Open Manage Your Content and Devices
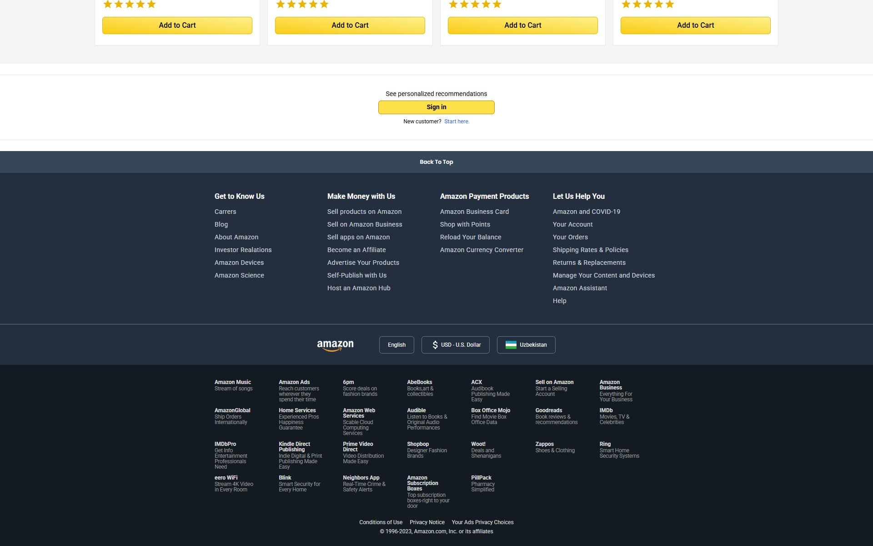Screen dimensions: 873x546 (x=603, y=275)
